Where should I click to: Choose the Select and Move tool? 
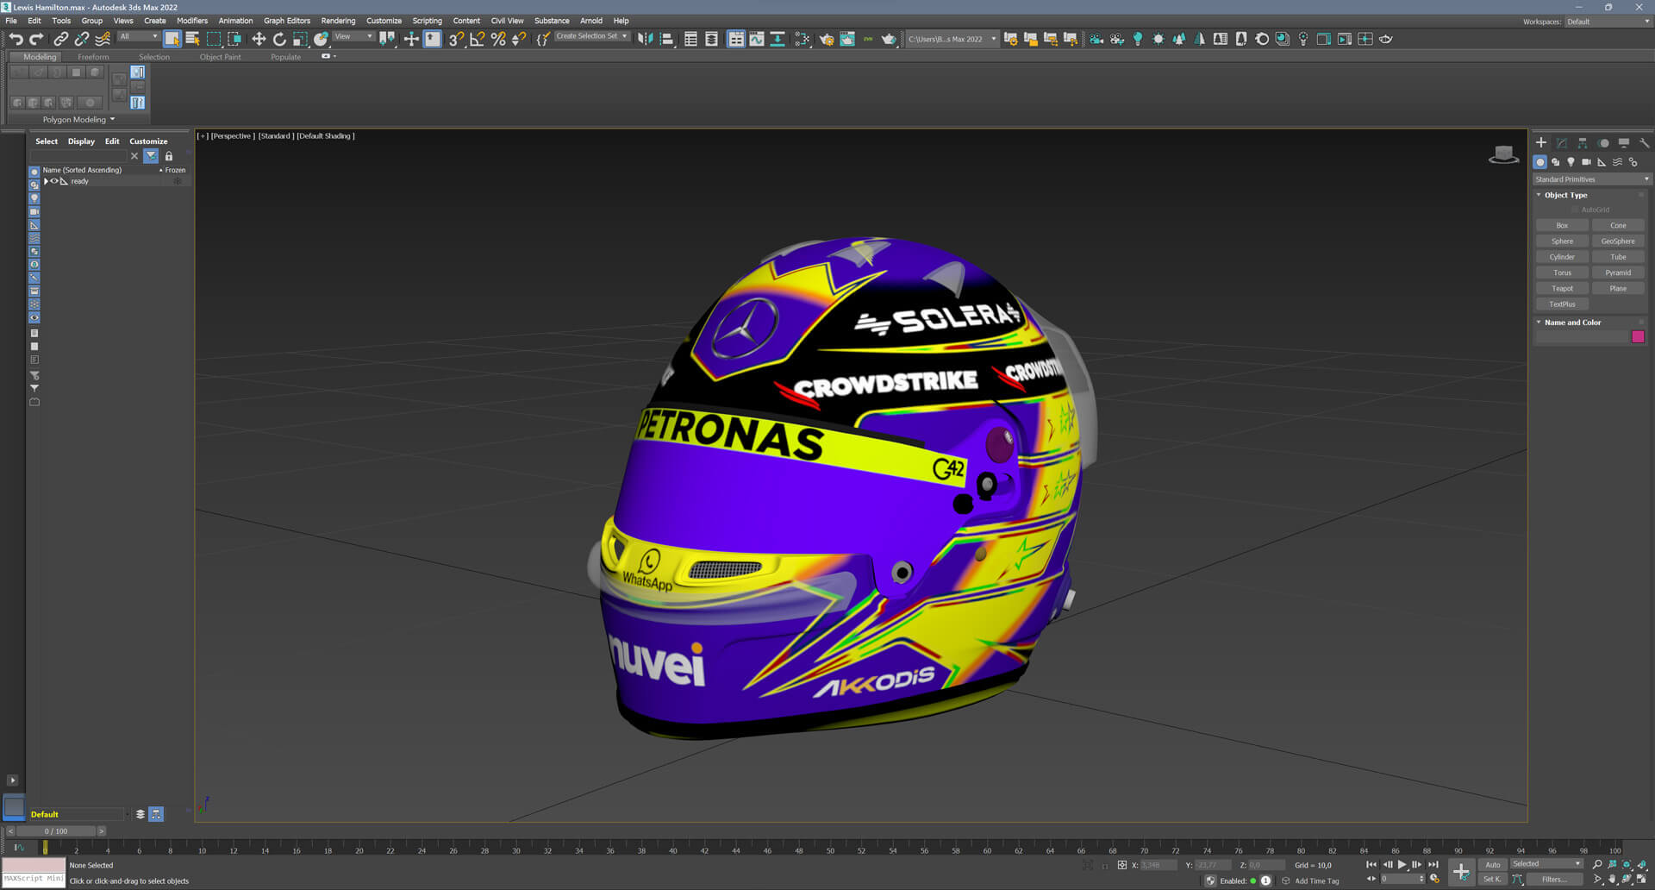[x=259, y=39]
